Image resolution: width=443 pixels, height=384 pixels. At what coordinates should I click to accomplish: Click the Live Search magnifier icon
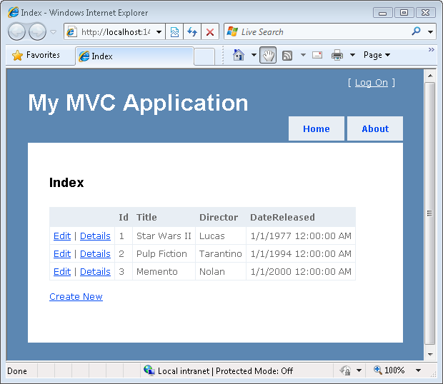click(417, 31)
